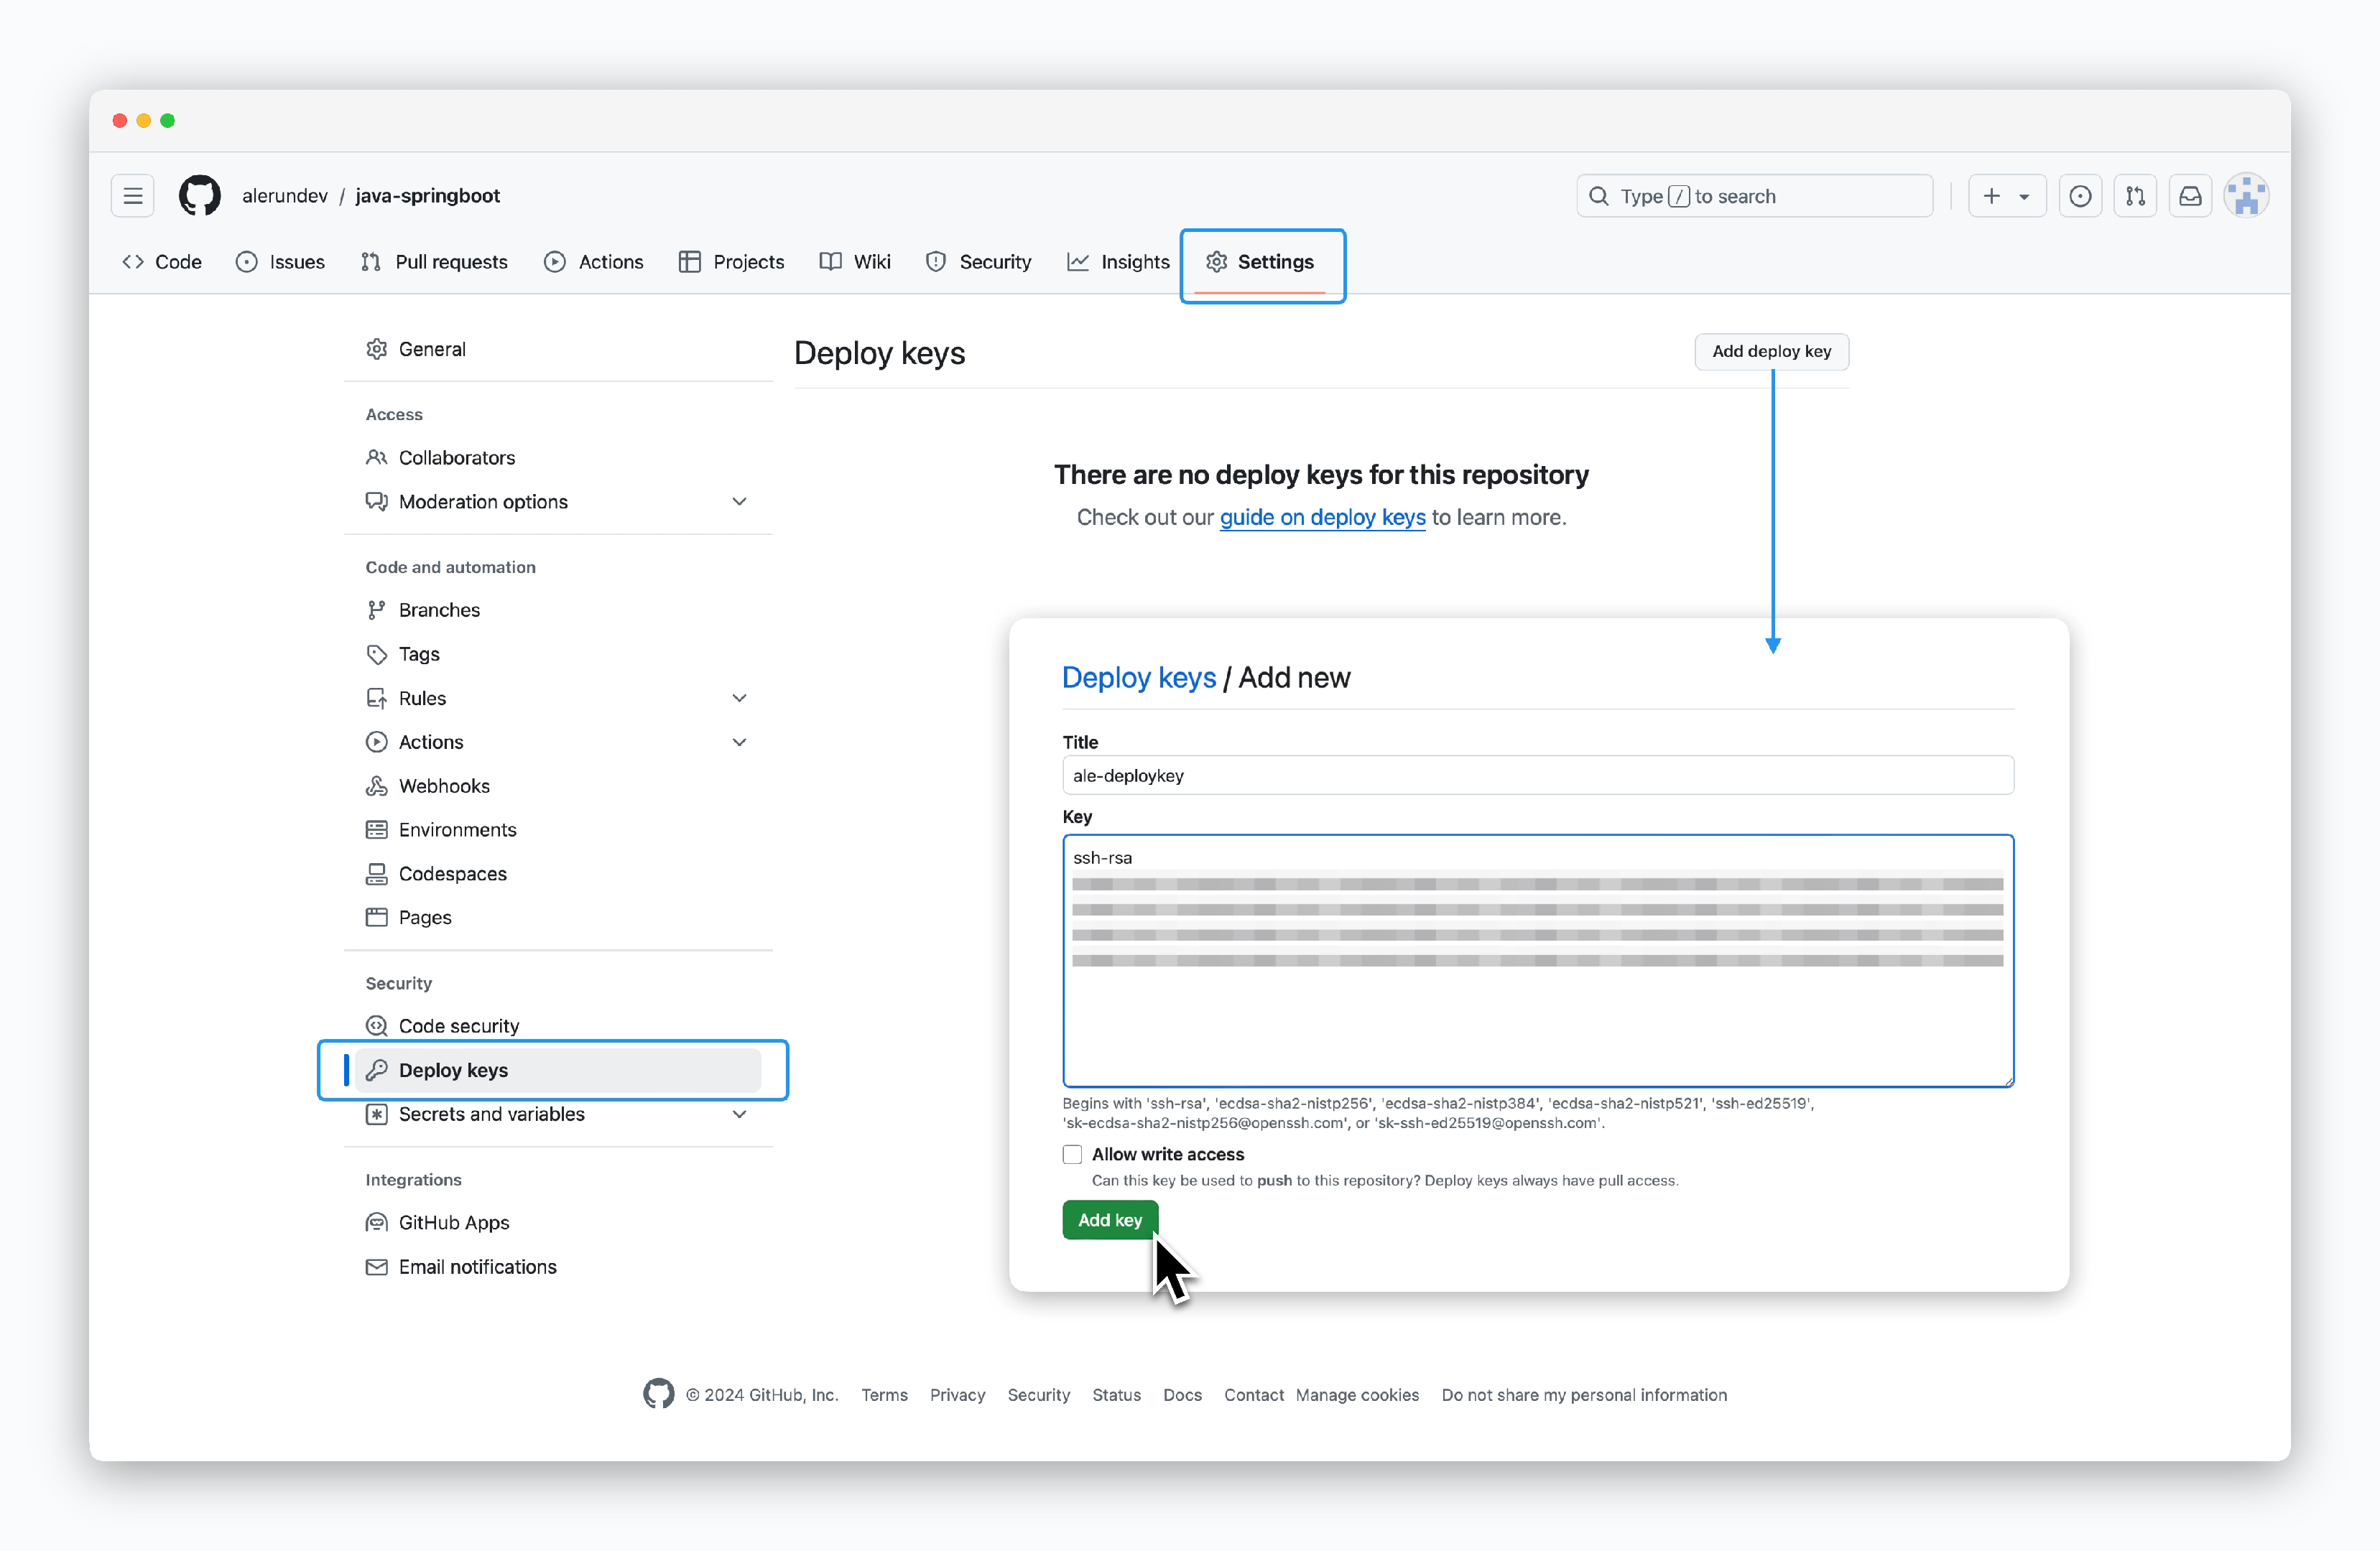Screen dimensions: 2380x1551
Task: Click the GitHub Apps hubot icon
Action: [x=376, y=1222]
